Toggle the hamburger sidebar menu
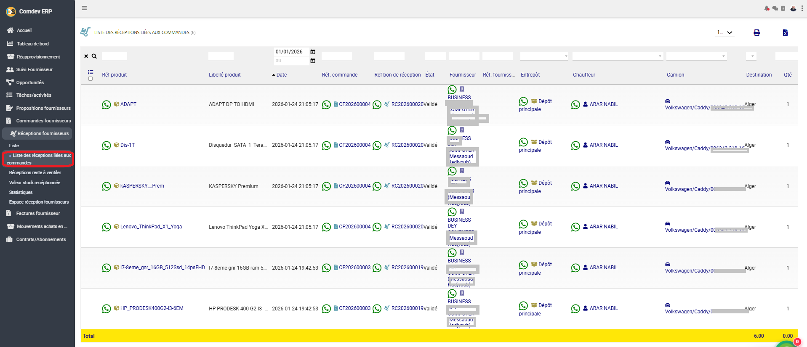Viewport: 807px width, 347px height. (x=84, y=8)
